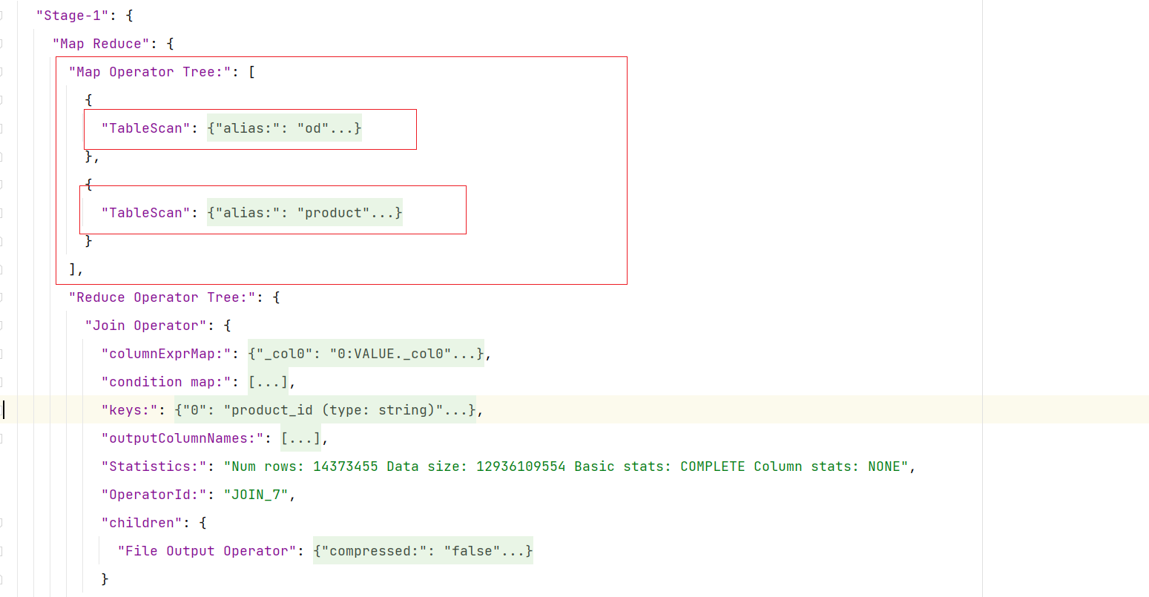
Task: Click the "Join Operator" key
Action: click(146, 326)
